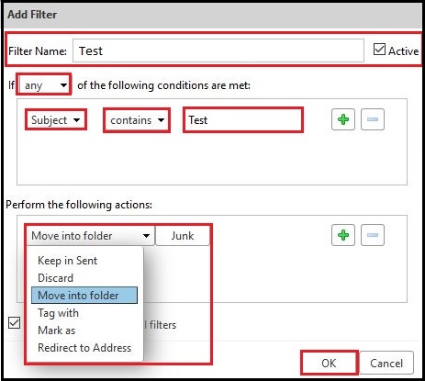This screenshot has height=381, width=425.
Task: Select Discard in the action list
Action: [56, 278]
